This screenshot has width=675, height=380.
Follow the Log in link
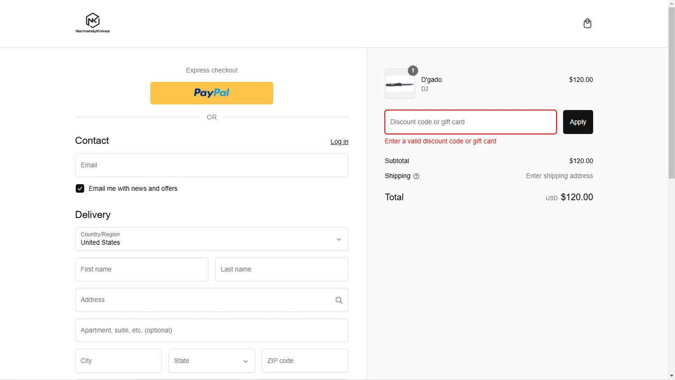point(339,142)
